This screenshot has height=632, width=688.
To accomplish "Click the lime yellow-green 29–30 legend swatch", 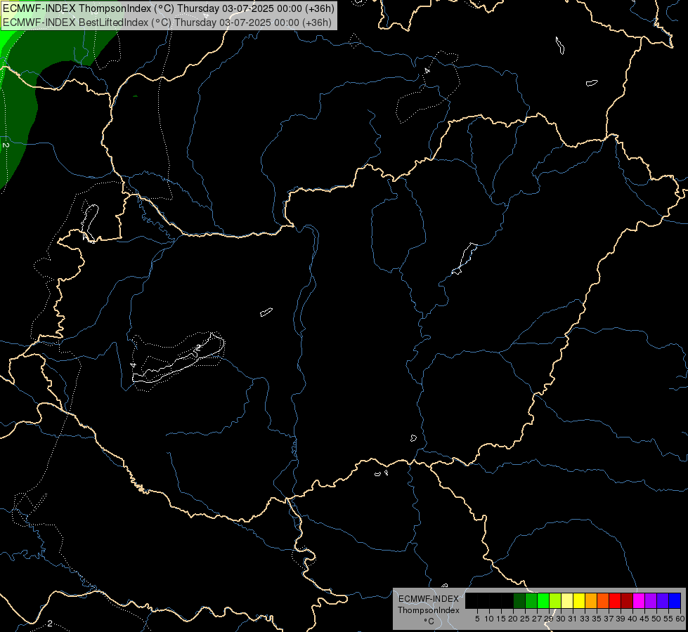I will (555, 600).
